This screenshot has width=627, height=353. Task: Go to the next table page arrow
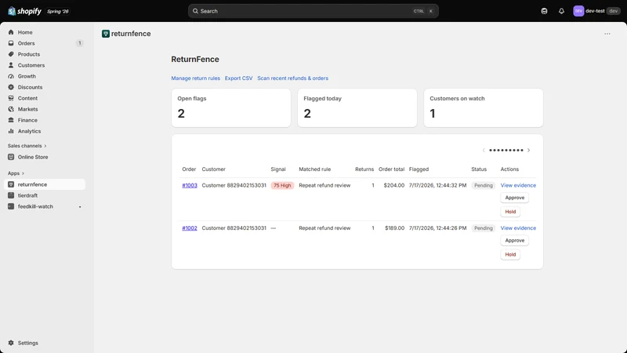[528, 151]
